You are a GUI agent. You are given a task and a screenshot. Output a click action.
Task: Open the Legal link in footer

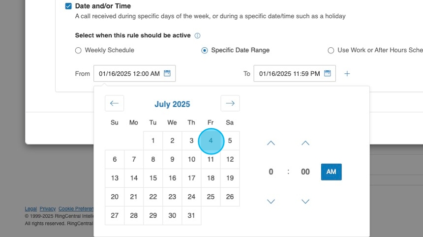(x=31, y=209)
